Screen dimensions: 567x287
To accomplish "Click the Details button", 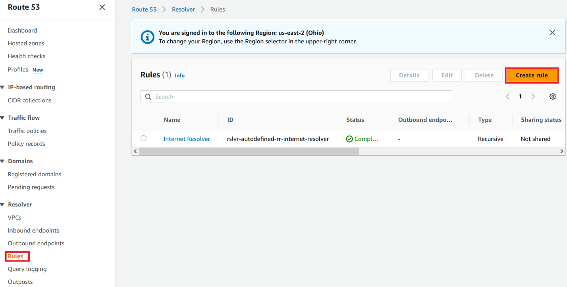I will coord(409,75).
